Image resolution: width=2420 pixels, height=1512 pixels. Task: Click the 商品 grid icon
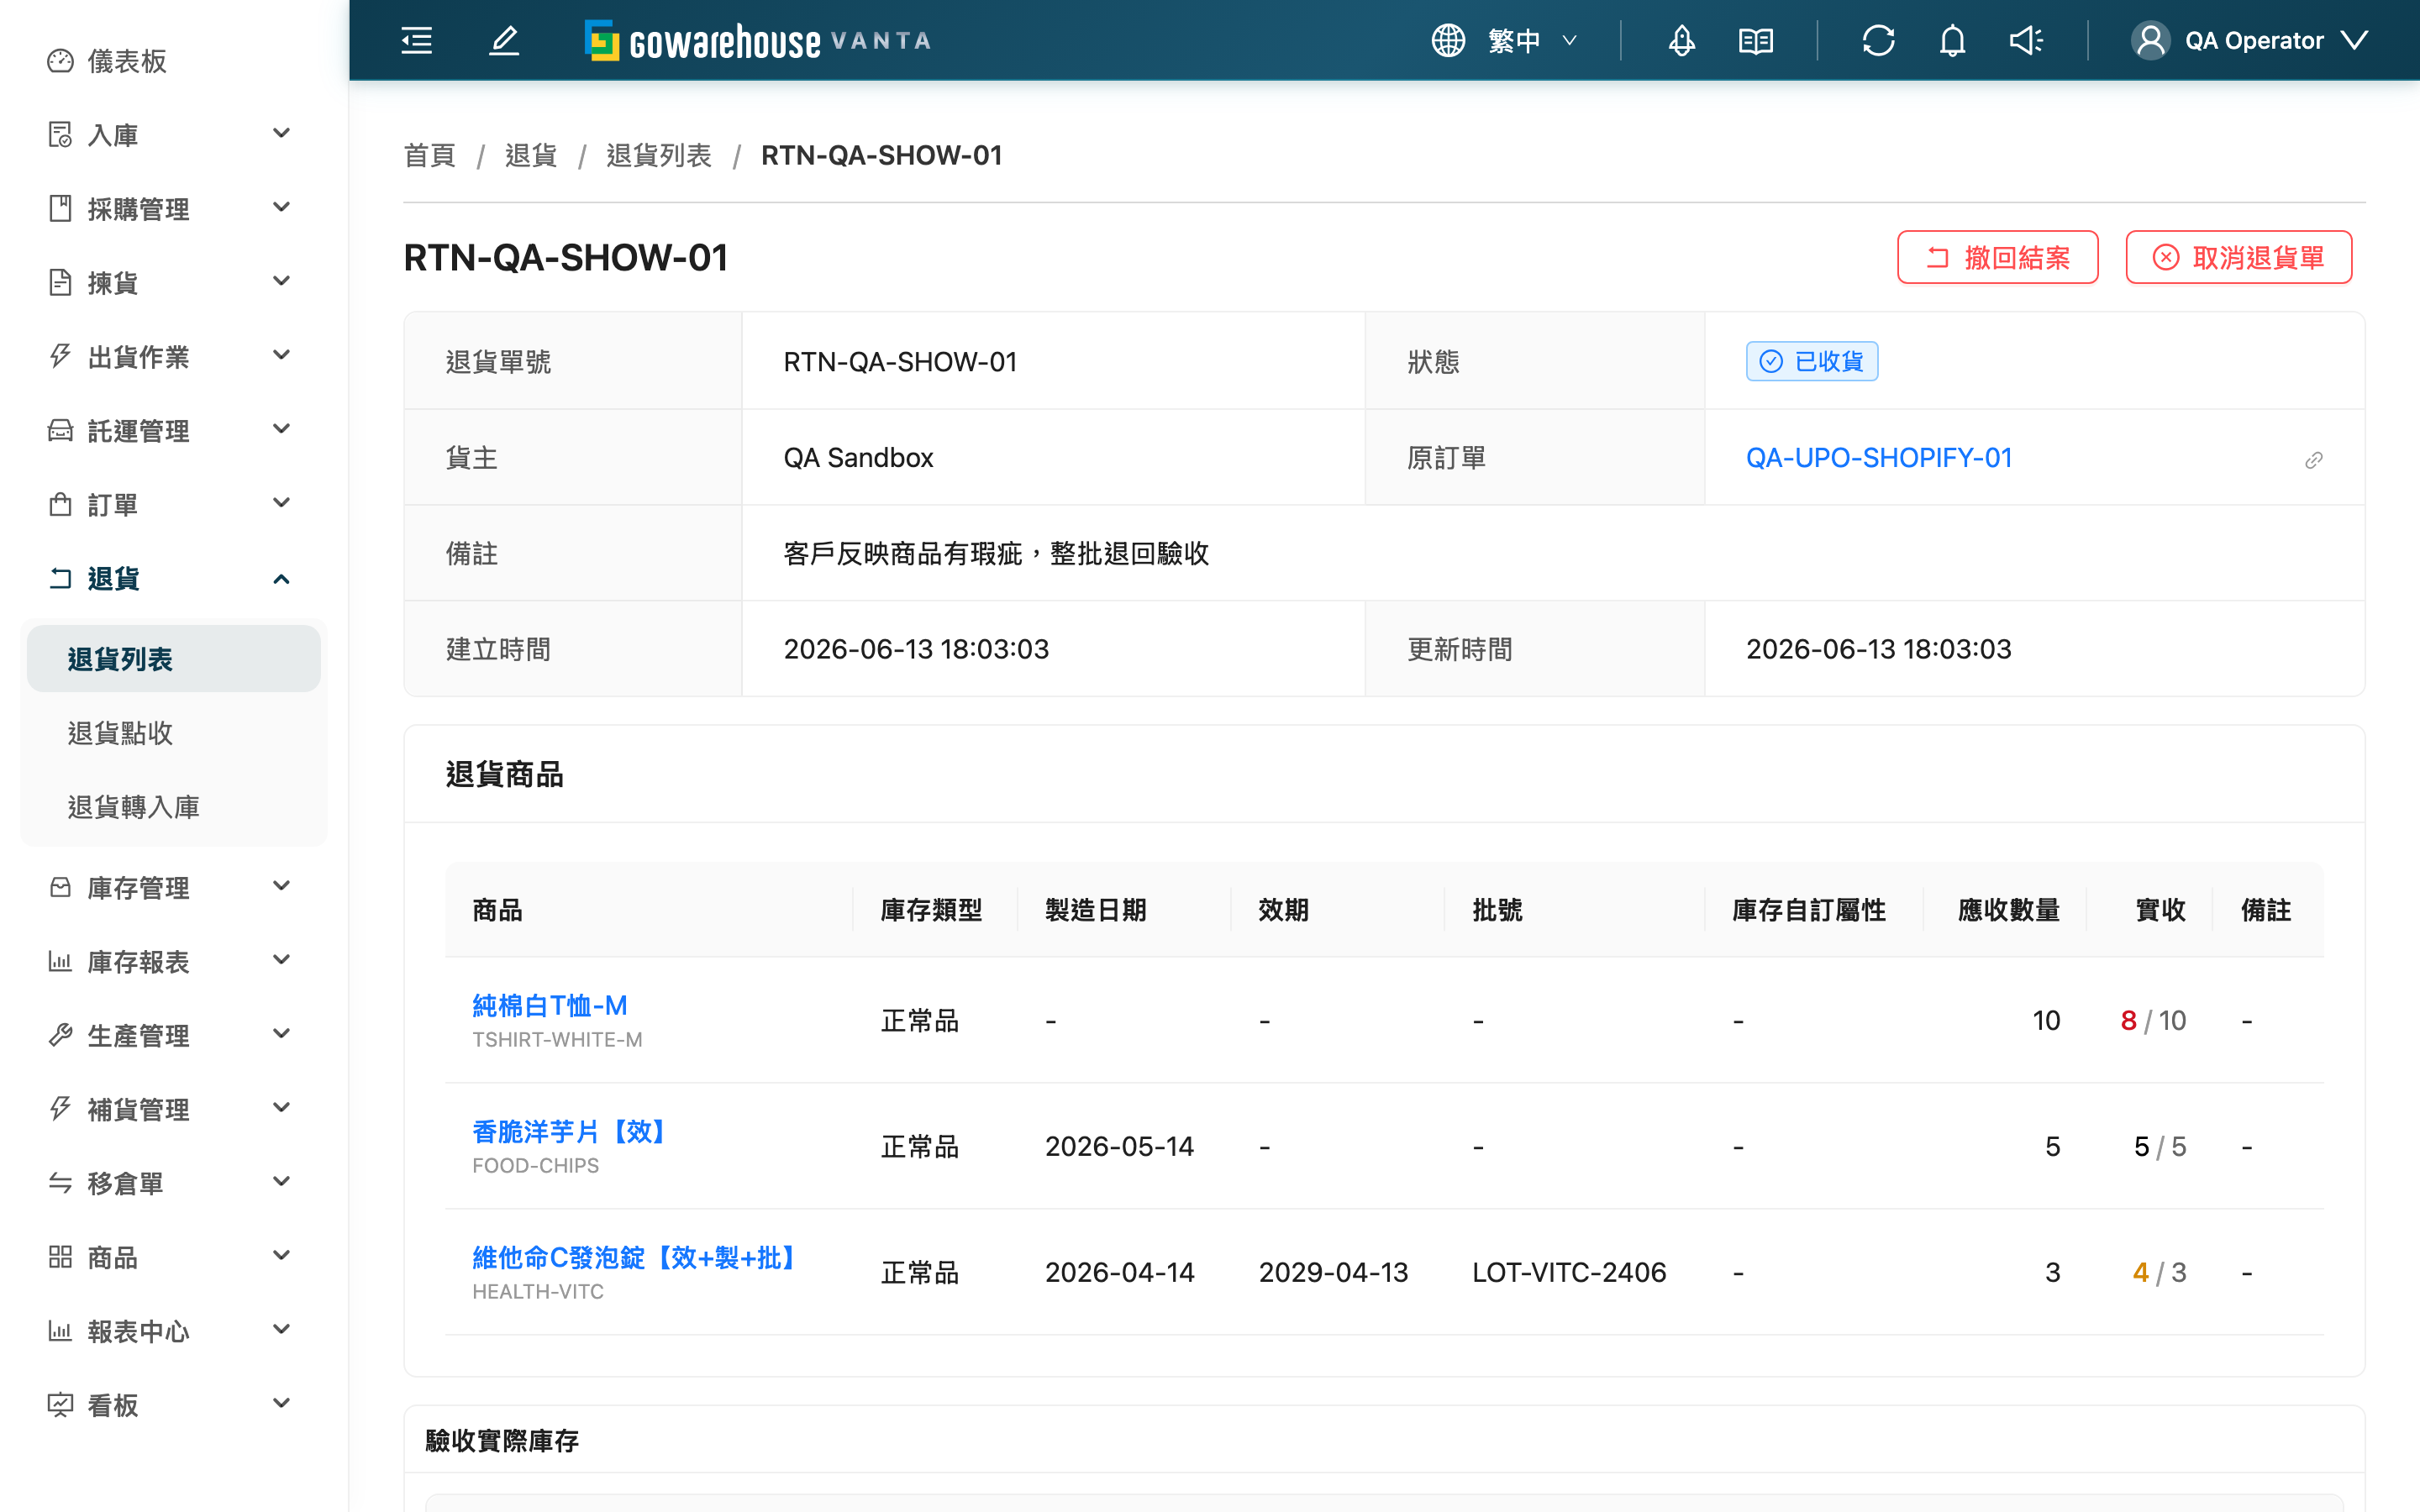[60, 1257]
